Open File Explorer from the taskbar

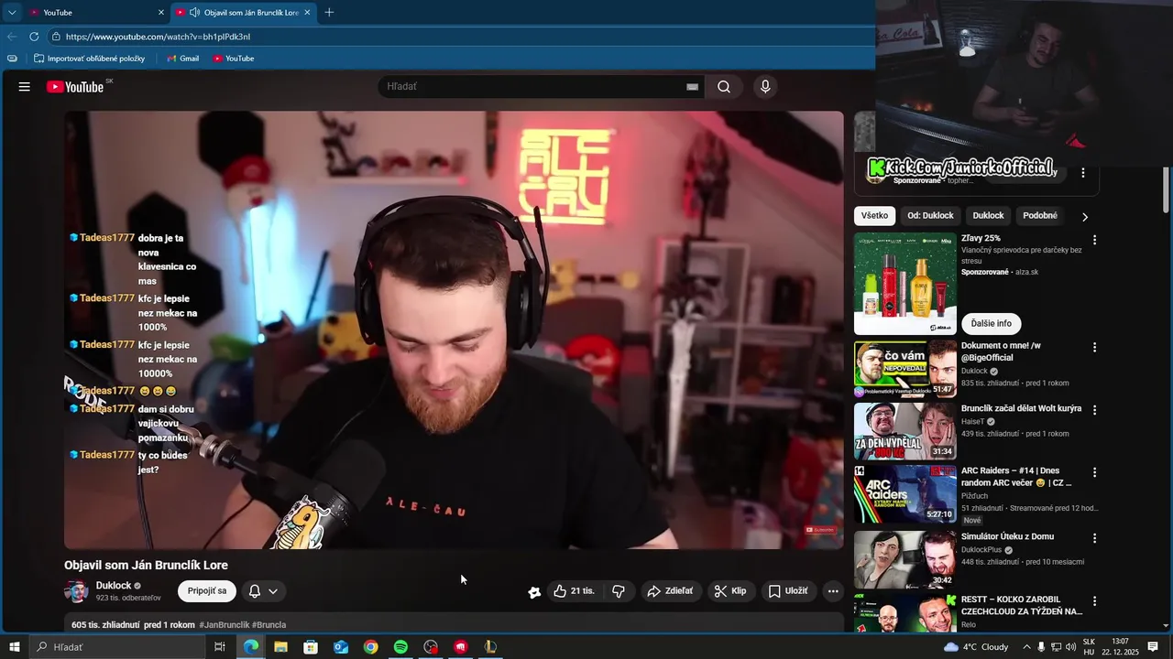pos(280,647)
